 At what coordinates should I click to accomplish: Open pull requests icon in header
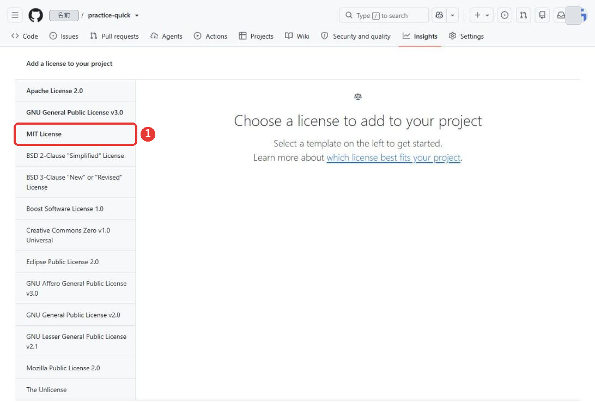[x=523, y=15]
